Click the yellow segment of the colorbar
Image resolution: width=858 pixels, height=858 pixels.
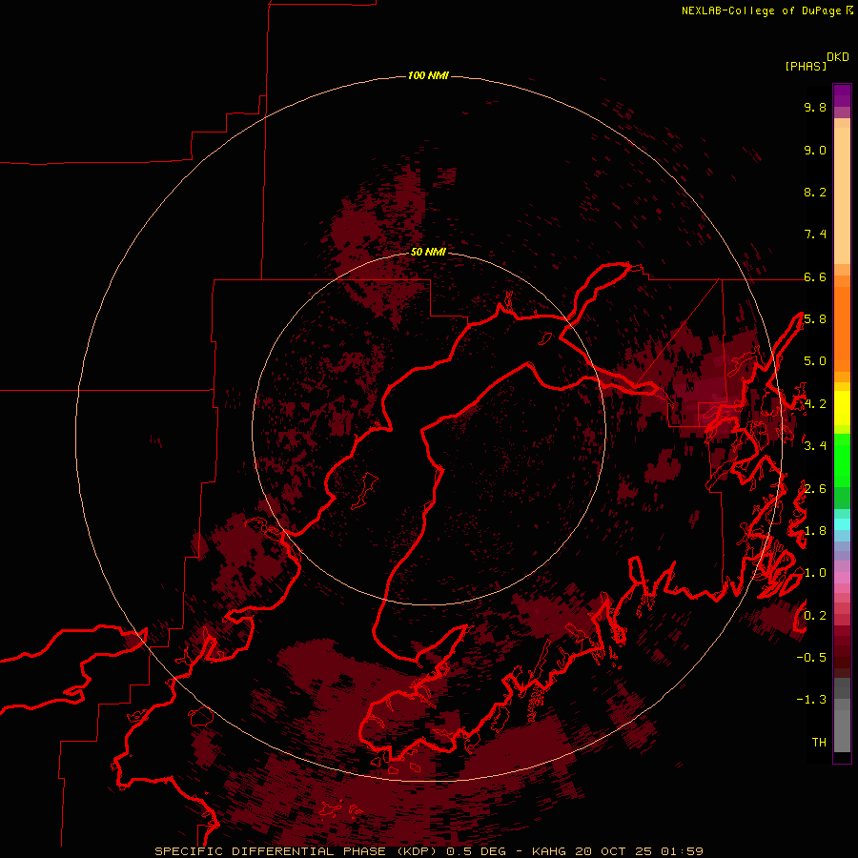[x=842, y=408]
